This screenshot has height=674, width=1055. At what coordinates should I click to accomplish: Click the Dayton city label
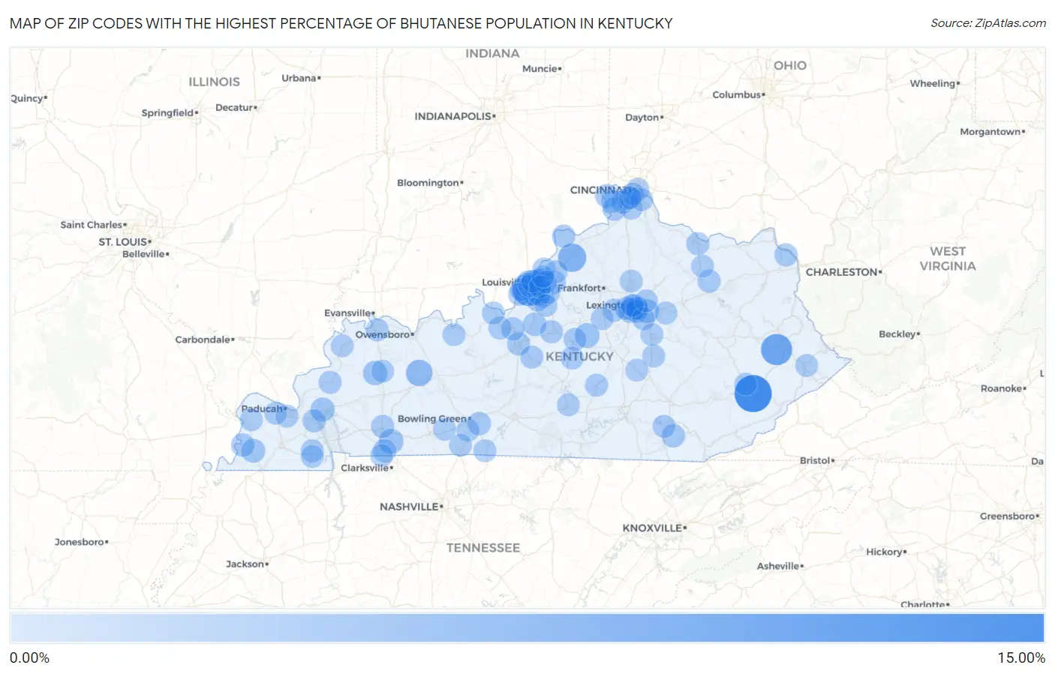(642, 117)
